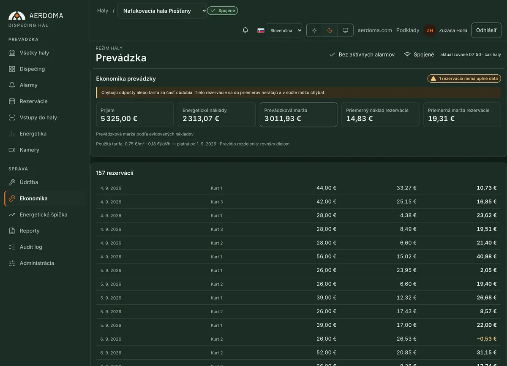507x366 pixels.
Task: Click the checkmark beside Bez aktívnych alarmov
Action: [x=333, y=54]
